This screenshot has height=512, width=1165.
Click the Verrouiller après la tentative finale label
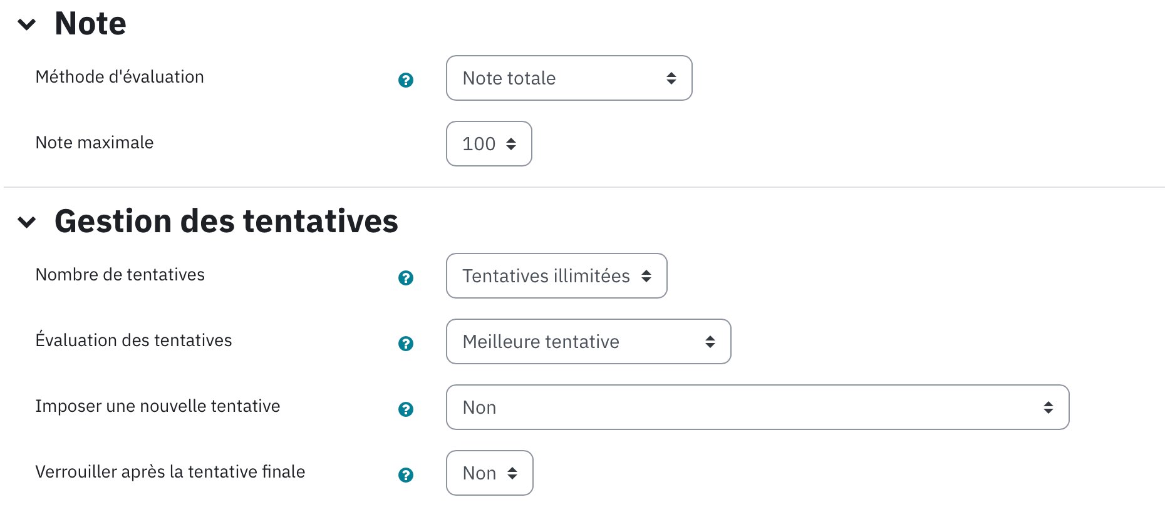(170, 472)
